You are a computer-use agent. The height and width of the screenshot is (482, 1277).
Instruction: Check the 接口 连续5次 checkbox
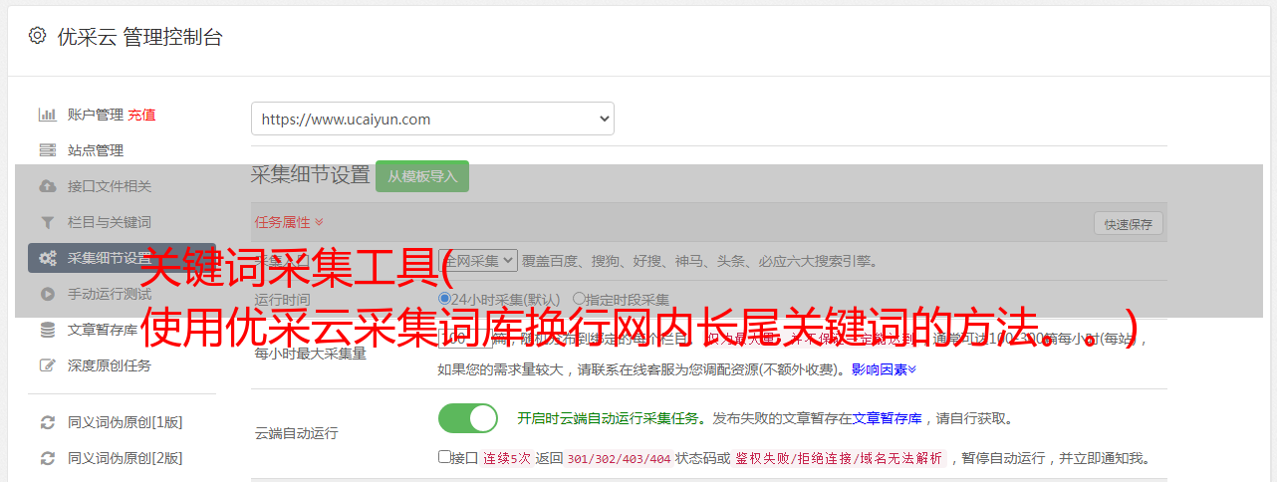[444, 457]
